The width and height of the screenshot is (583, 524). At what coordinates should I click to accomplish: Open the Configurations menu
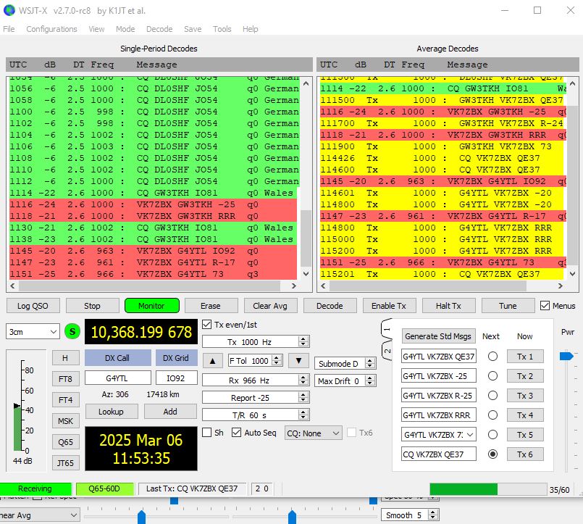pos(51,29)
